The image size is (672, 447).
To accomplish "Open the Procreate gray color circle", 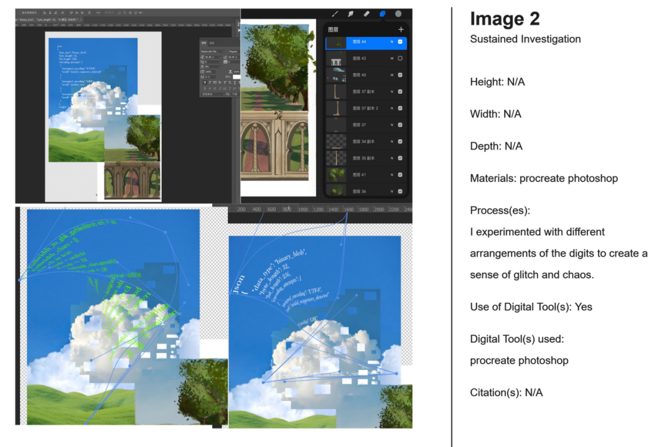I will pyautogui.click(x=398, y=14).
